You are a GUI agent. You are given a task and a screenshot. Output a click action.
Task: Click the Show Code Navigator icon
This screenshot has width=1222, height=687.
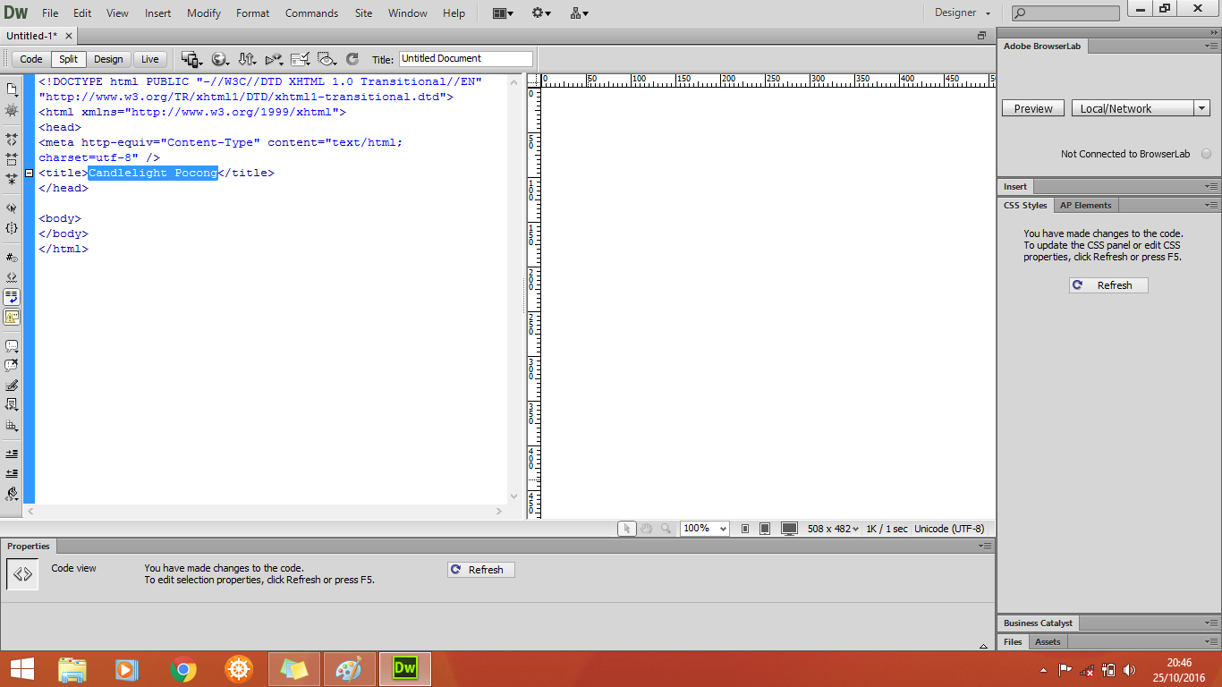[x=12, y=110]
